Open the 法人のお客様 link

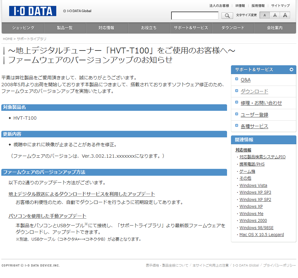pos(219,6)
